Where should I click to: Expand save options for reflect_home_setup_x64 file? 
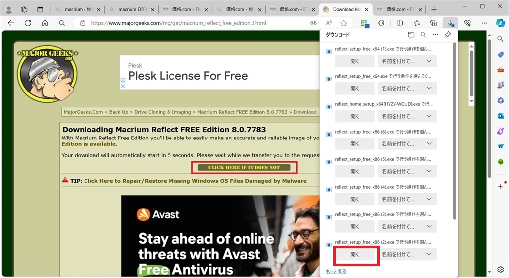point(429,116)
